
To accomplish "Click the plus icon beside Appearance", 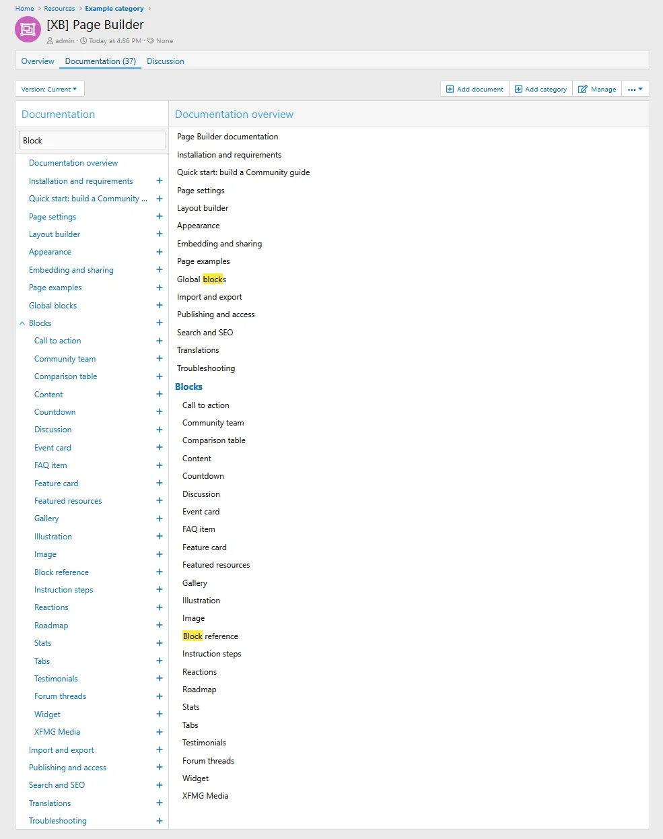I will point(160,252).
